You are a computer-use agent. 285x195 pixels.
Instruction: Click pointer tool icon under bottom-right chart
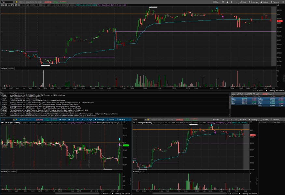click(239, 194)
